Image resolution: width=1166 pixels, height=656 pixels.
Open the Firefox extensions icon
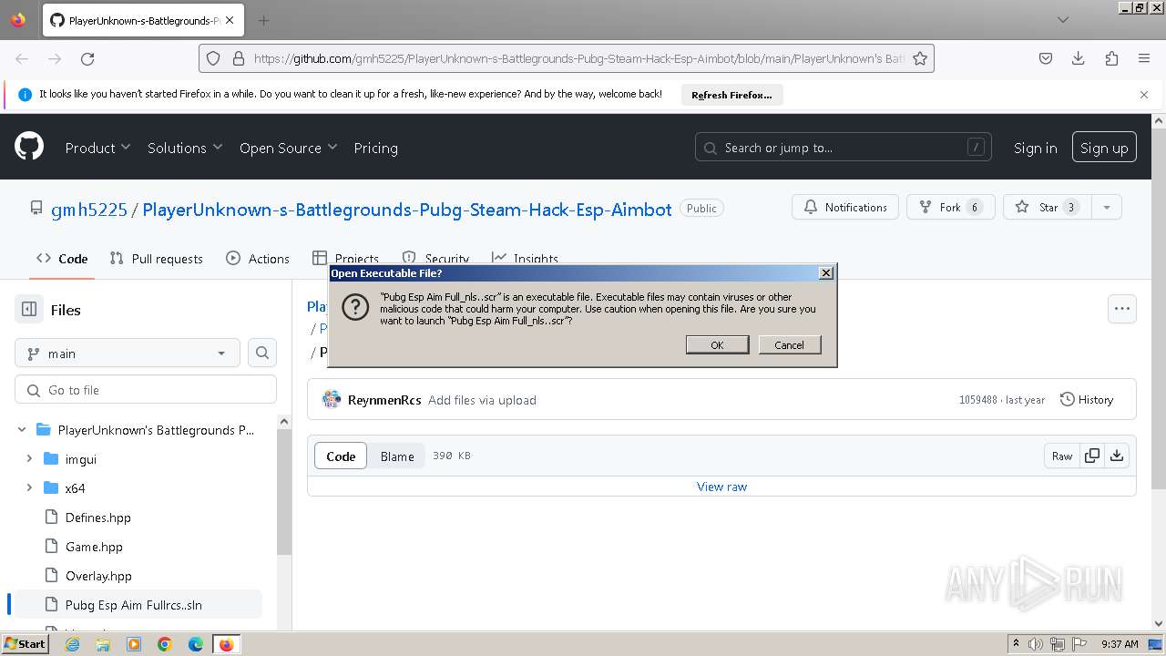click(x=1111, y=58)
